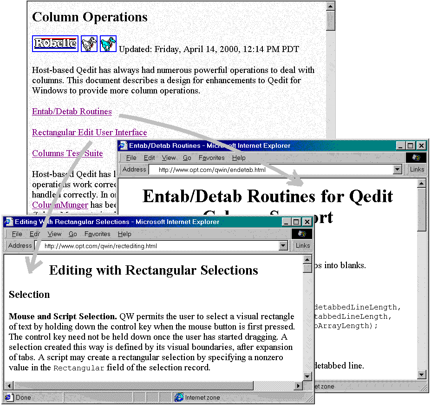
Task: Click the 'Internet zone' status bar label
Action: pyautogui.click(x=202, y=398)
